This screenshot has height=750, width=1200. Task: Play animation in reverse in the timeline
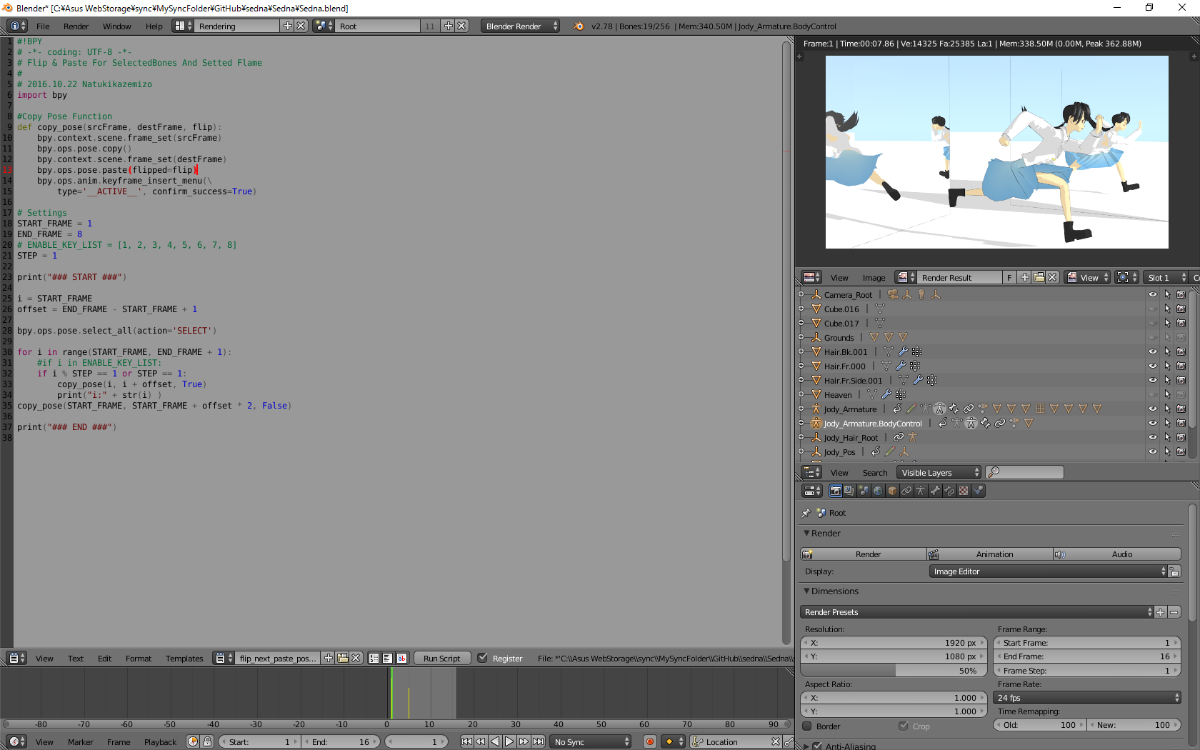click(495, 741)
